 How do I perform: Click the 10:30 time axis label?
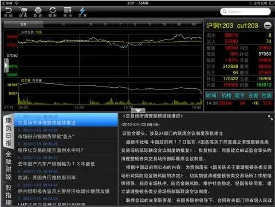click(79, 108)
